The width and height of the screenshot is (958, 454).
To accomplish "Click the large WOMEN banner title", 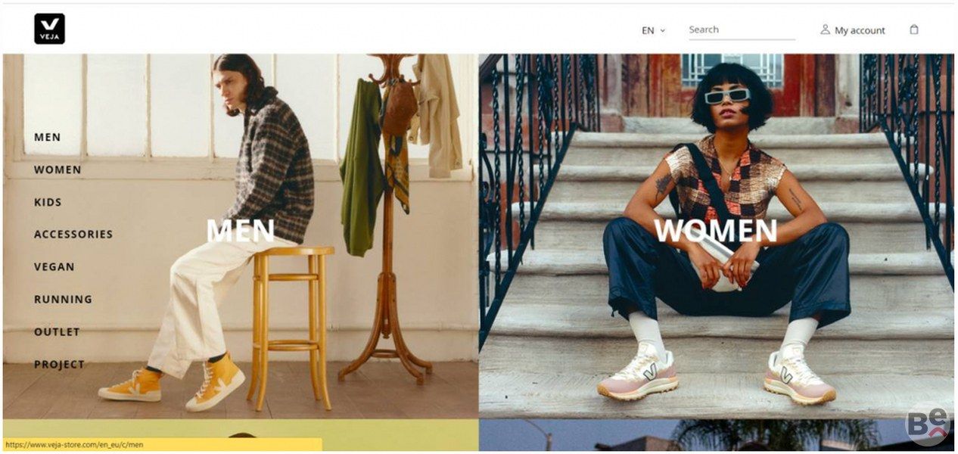I will pyautogui.click(x=715, y=231).
